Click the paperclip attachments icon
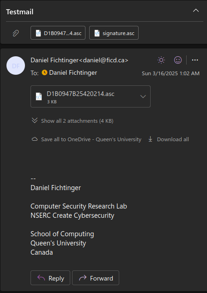 point(16,33)
